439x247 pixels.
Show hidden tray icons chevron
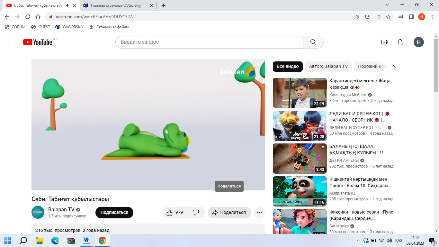coord(358,241)
